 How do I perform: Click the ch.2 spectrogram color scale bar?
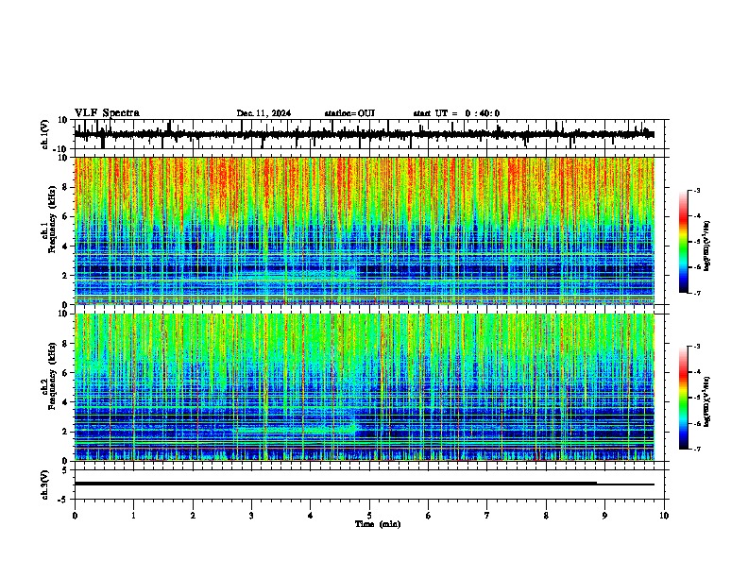(684, 398)
